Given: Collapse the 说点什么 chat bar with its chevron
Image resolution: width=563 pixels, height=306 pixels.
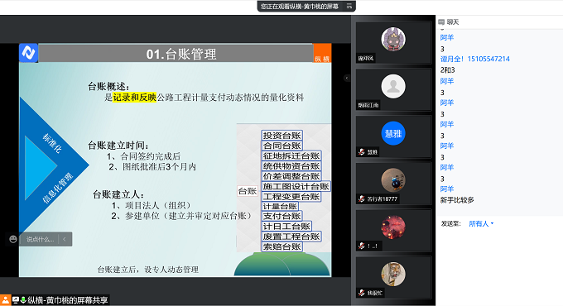Looking at the screenshot, I should point(65,239).
